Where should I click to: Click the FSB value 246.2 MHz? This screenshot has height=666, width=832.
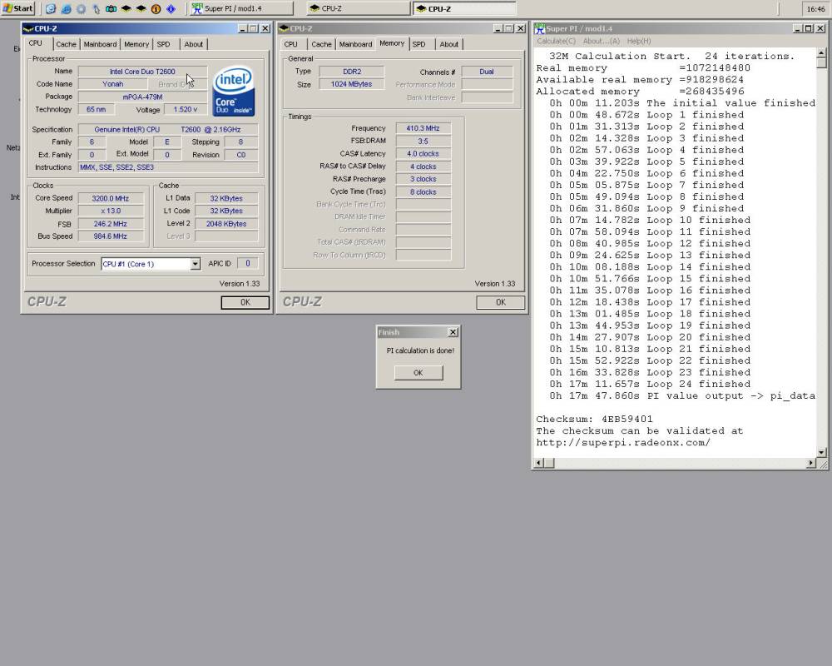[x=111, y=224]
